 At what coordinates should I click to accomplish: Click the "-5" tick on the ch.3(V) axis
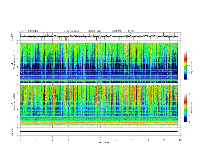tap(17, 136)
